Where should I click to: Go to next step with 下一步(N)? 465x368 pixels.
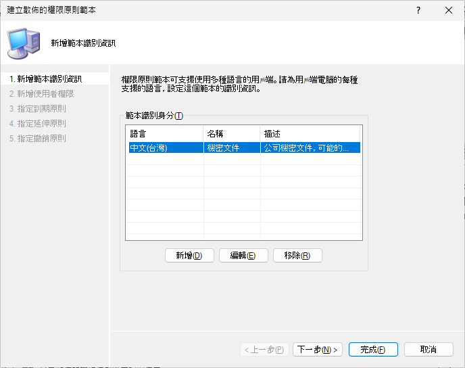coord(317,349)
